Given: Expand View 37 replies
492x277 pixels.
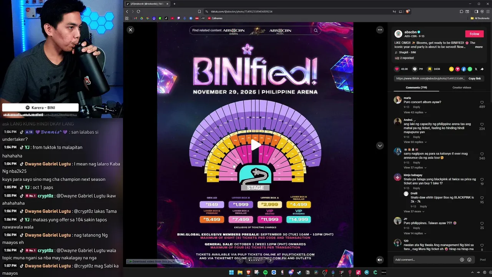Looking at the screenshot, I should (415, 167).
